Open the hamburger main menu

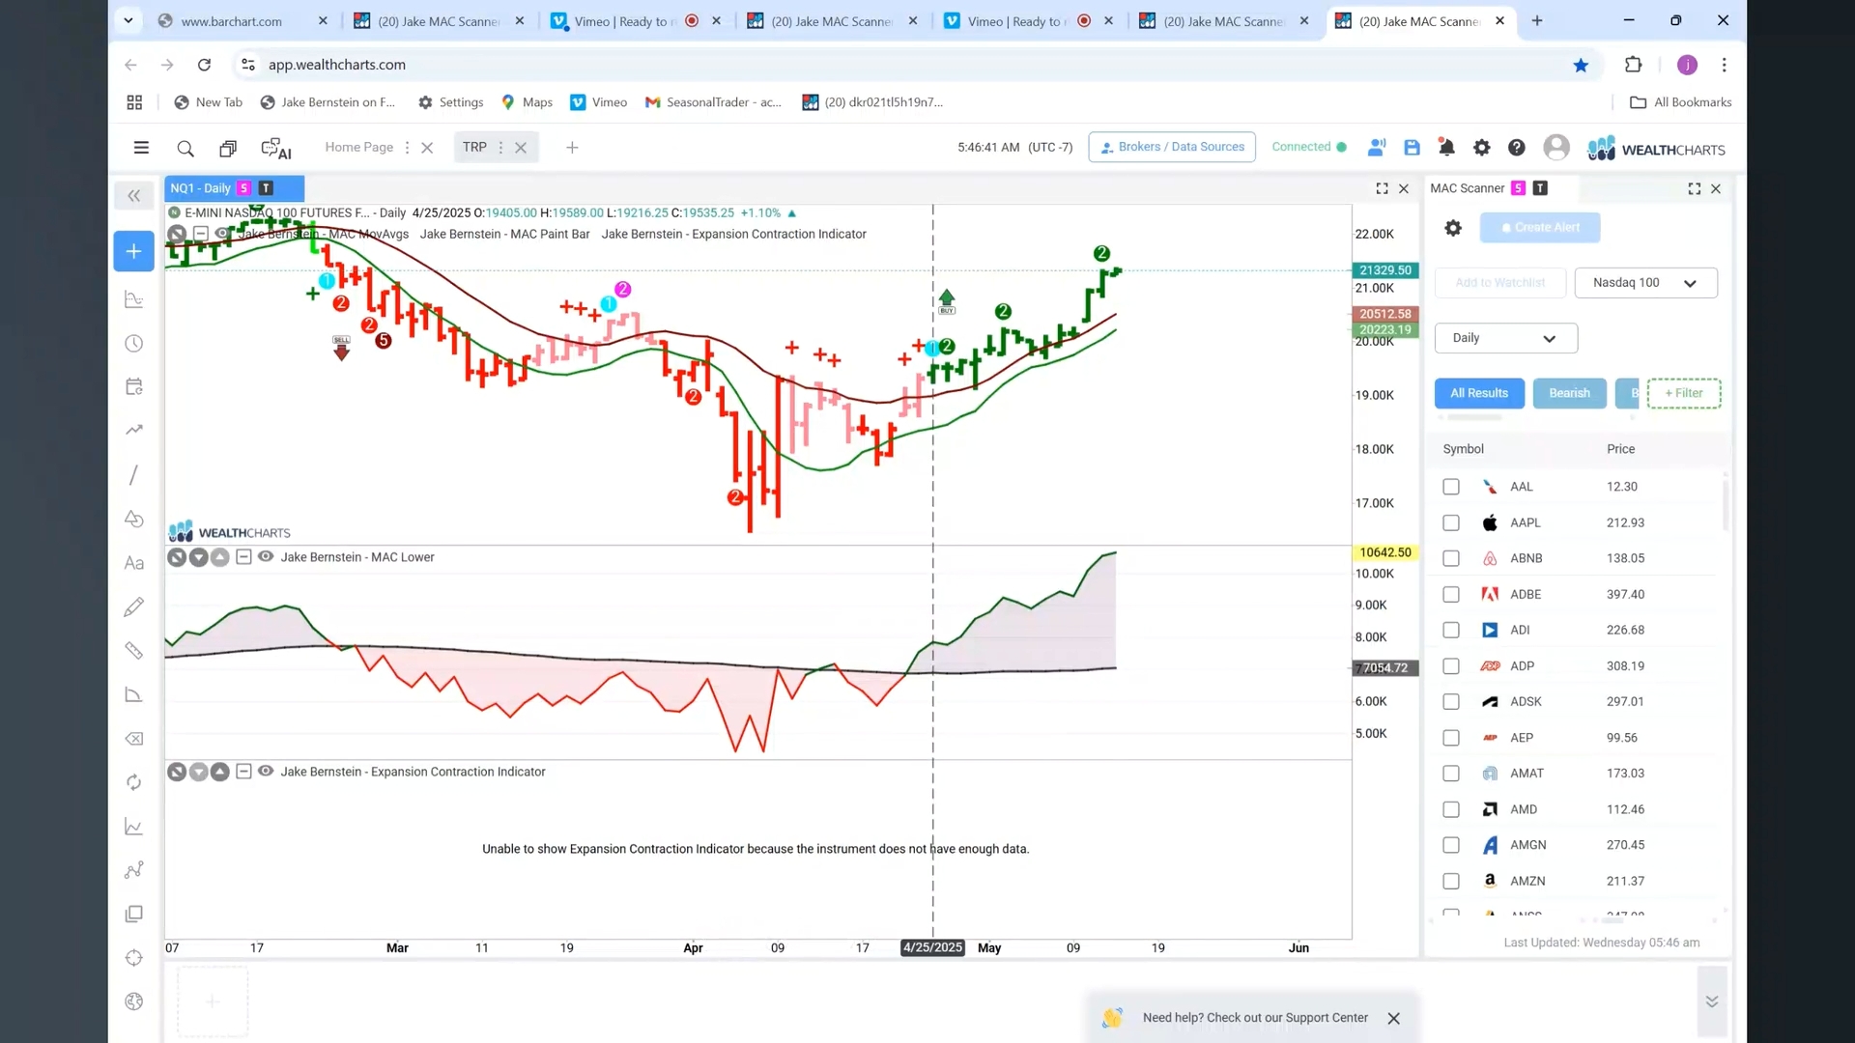click(x=141, y=148)
